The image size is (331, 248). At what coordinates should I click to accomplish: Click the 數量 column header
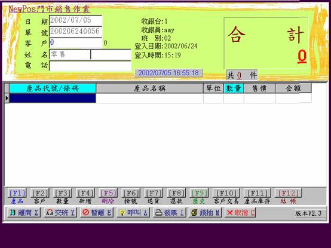(234, 88)
